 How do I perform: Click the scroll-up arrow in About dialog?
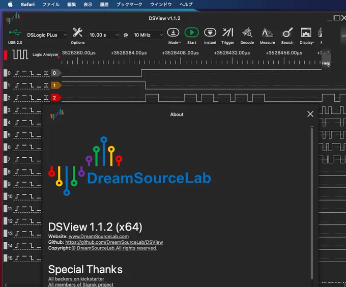click(312, 127)
